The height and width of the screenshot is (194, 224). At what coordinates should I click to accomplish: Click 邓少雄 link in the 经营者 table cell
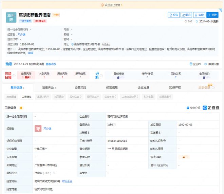[47, 129]
